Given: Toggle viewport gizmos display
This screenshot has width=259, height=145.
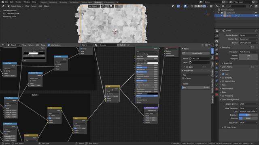Looking at the screenshot, I should (178, 6).
